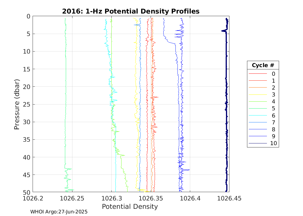Click the legend entry for cycle 2
Viewport: 303px width, 216px height.
(x=263, y=88)
